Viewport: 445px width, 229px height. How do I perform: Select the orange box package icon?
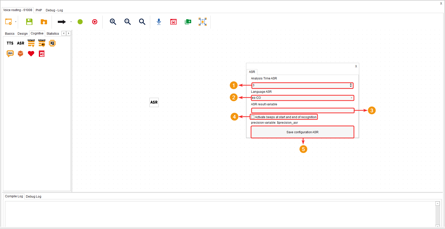click(21, 54)
